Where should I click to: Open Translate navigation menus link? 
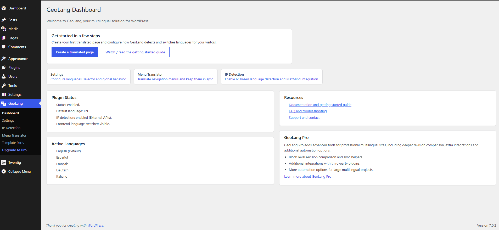click(x=176, y=79)
